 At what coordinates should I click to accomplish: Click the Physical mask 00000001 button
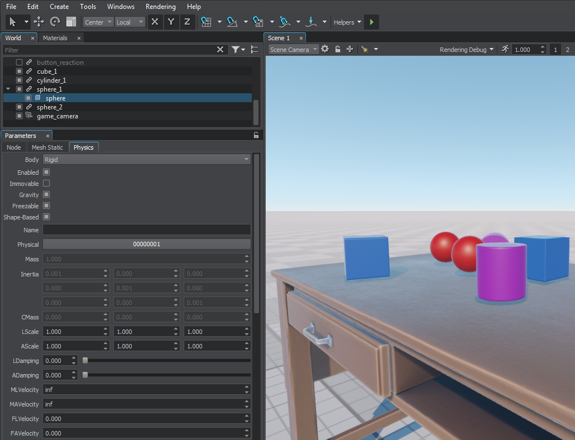click(147, 244)
